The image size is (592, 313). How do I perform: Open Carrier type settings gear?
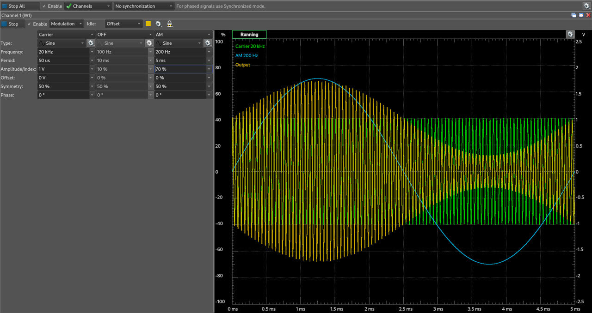[x=91, y=43]
